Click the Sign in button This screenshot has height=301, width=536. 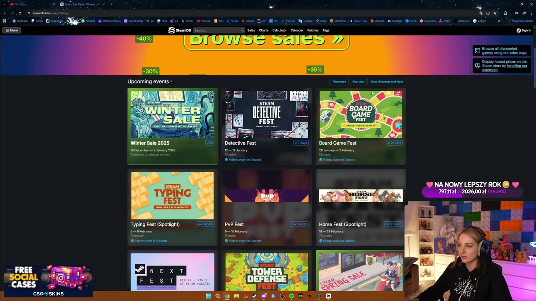tap(523, 30)
